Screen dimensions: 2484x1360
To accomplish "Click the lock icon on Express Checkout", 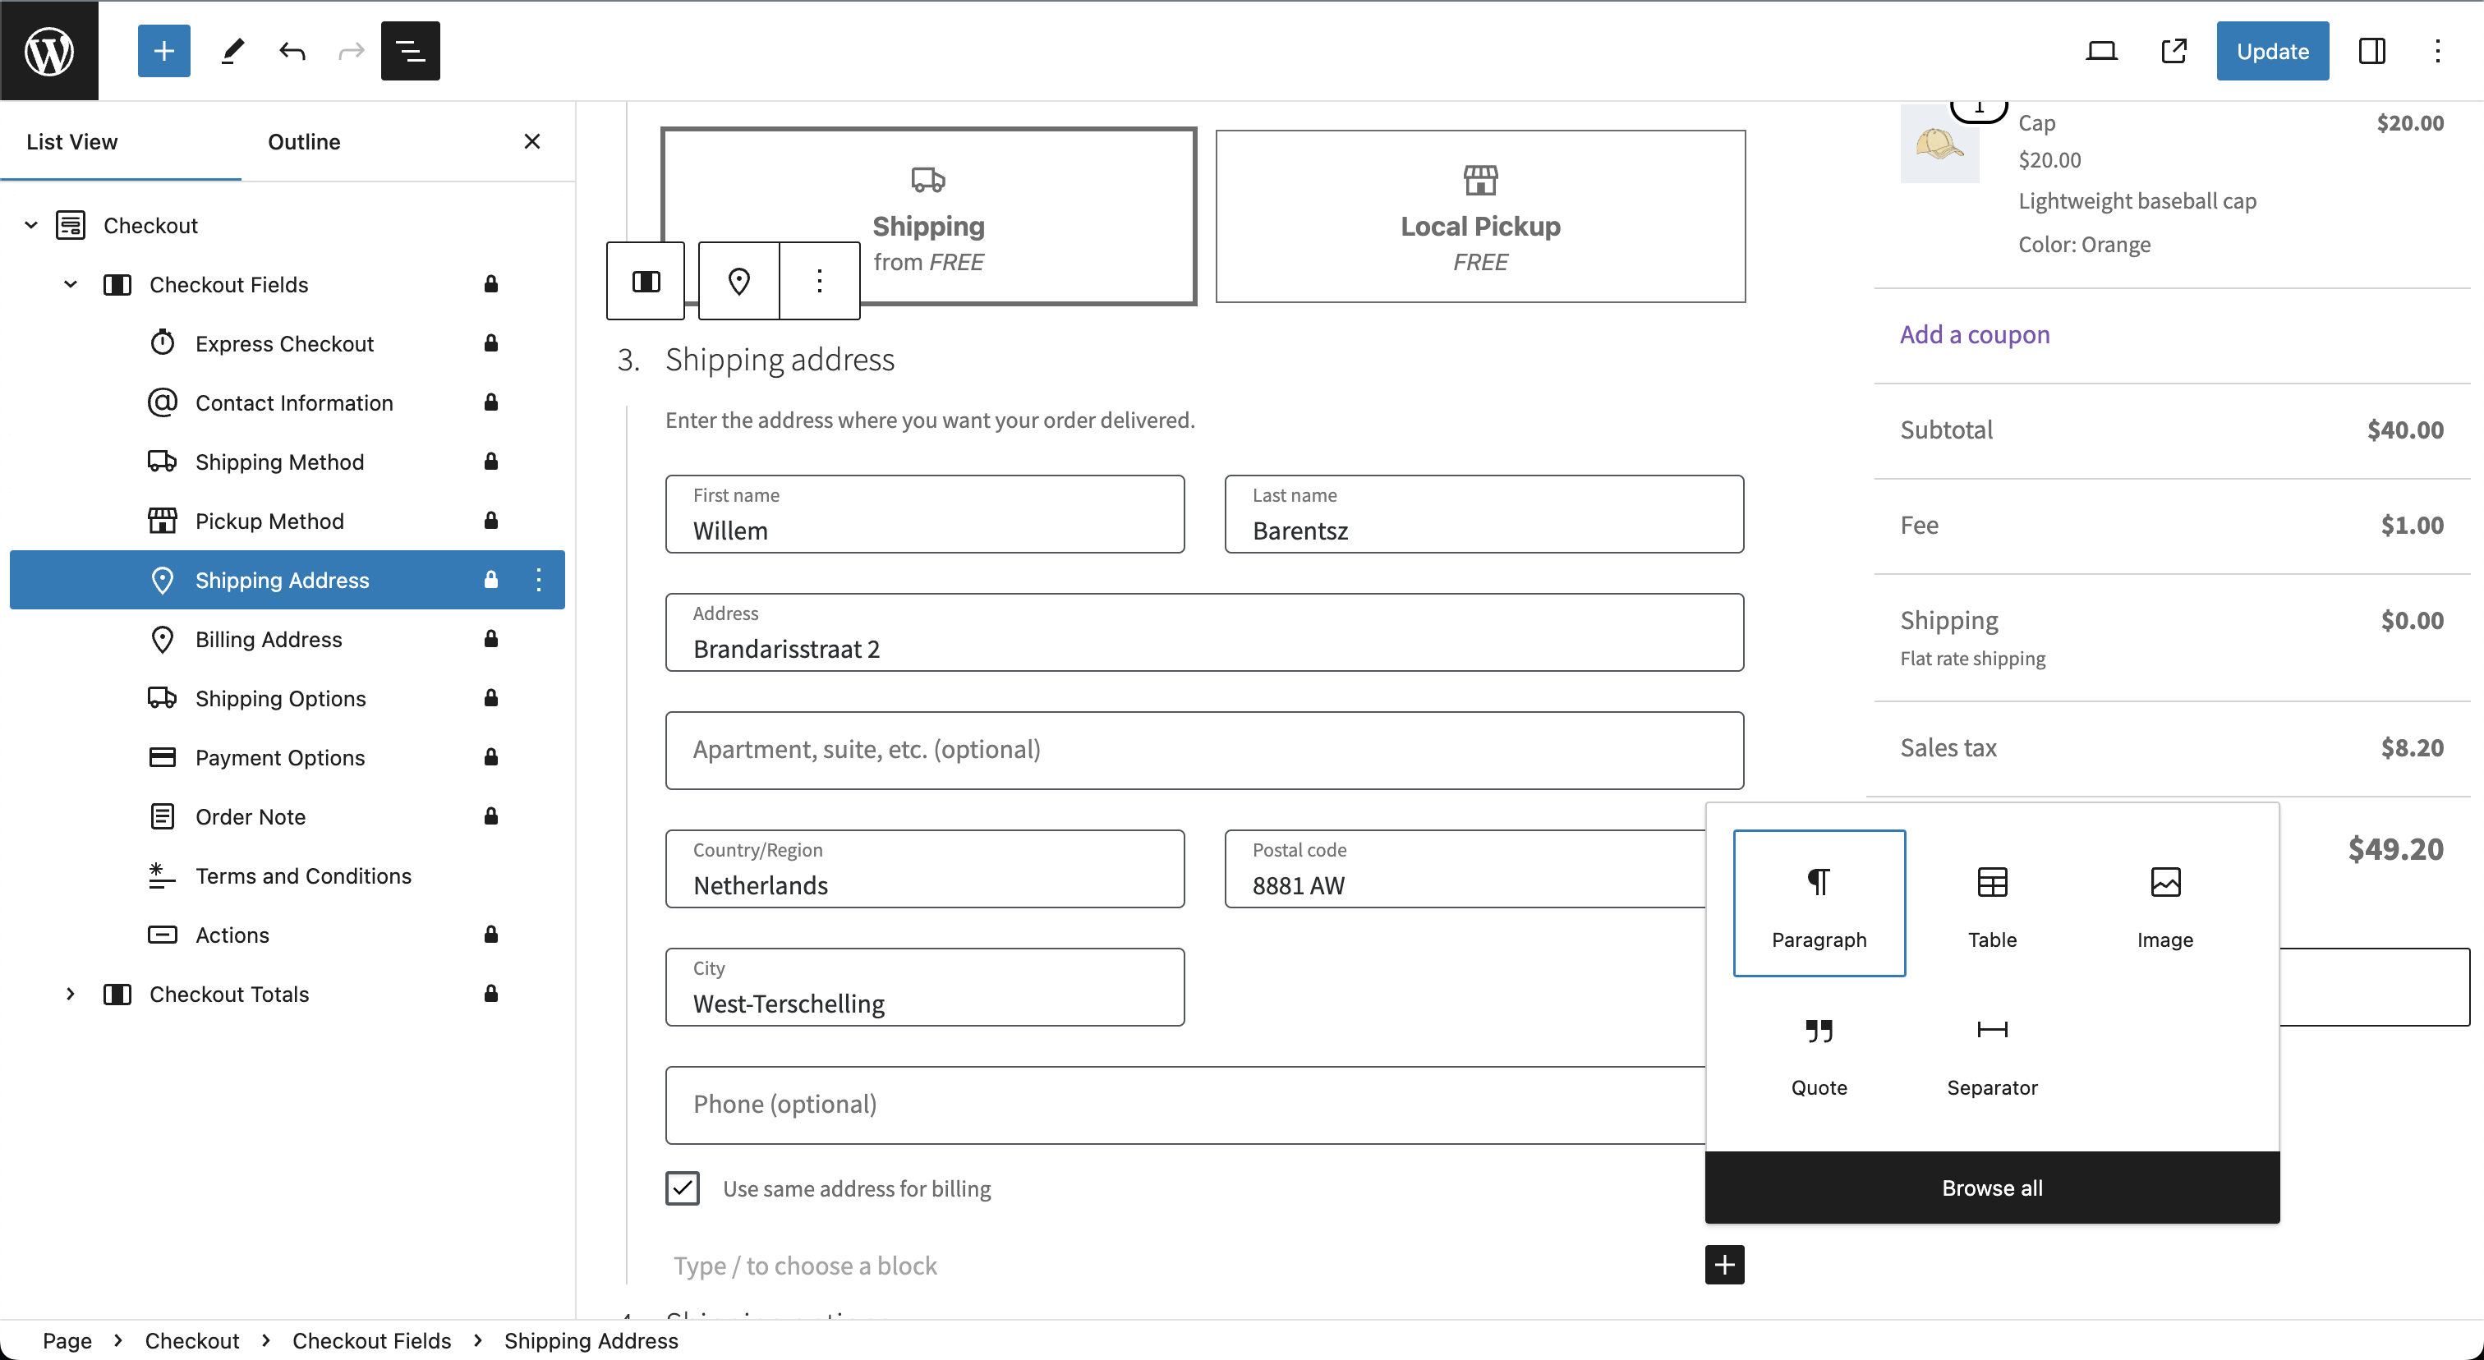I will point(491,343).
